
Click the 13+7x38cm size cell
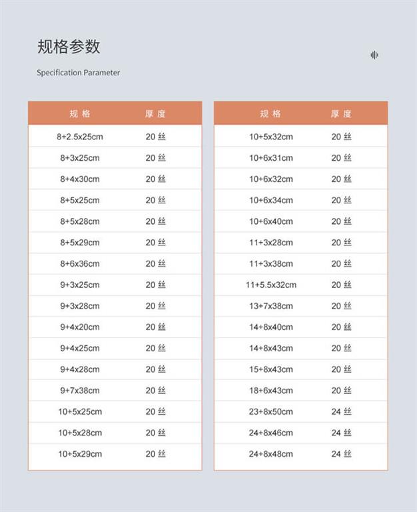click(270, 306)
